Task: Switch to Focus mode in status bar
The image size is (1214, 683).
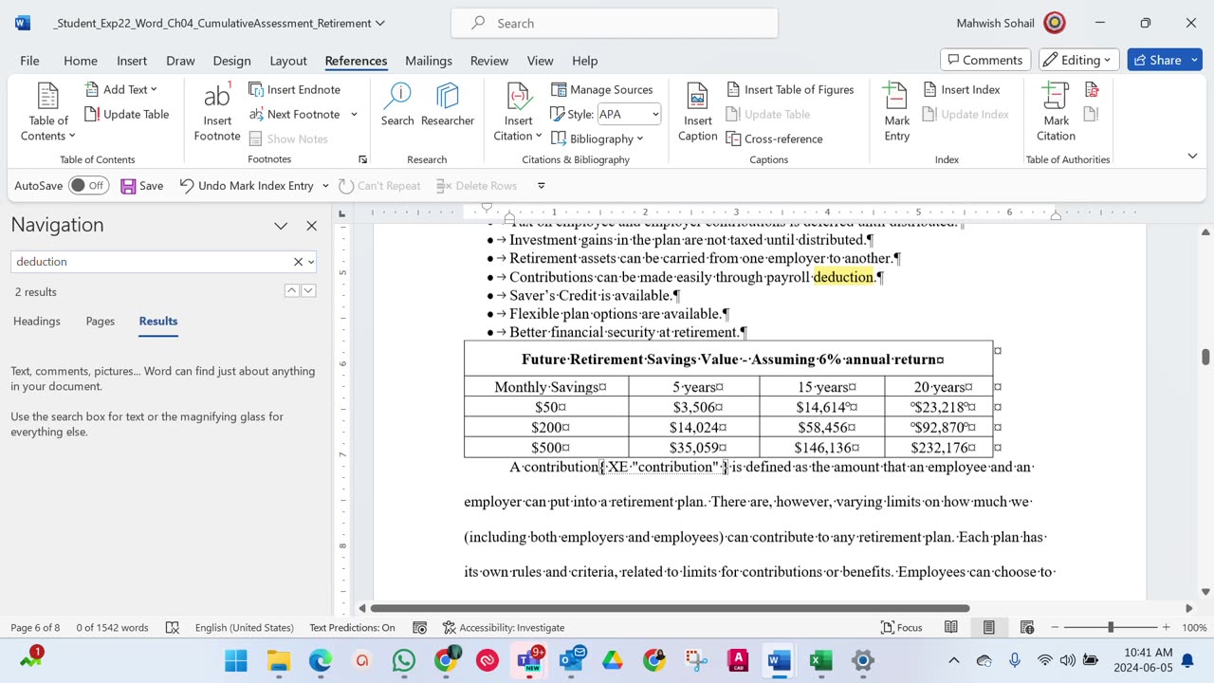Action: coord(901,627)
